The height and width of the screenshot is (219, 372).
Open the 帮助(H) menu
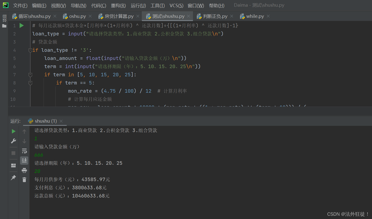(x=217, y=5)
